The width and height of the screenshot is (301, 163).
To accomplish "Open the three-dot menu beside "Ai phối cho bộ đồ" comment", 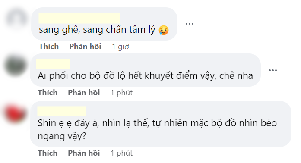I will click(x=273, y=70).
